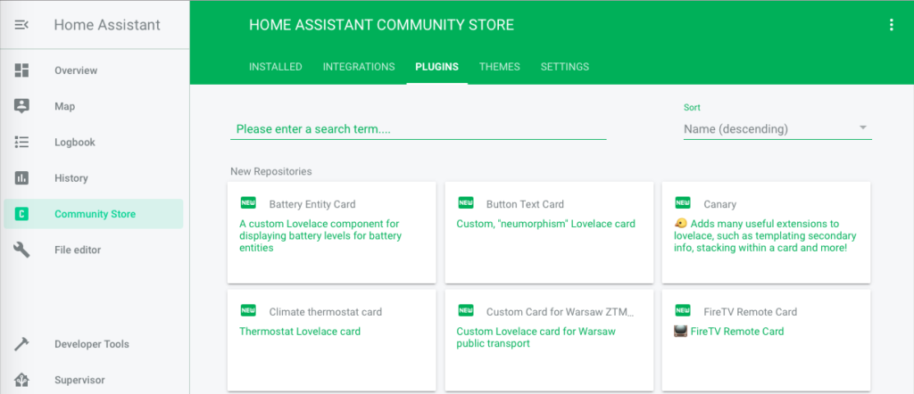Select the Name (descending) sort field
The width and height of the screenshot is (914, 394).
777,129
